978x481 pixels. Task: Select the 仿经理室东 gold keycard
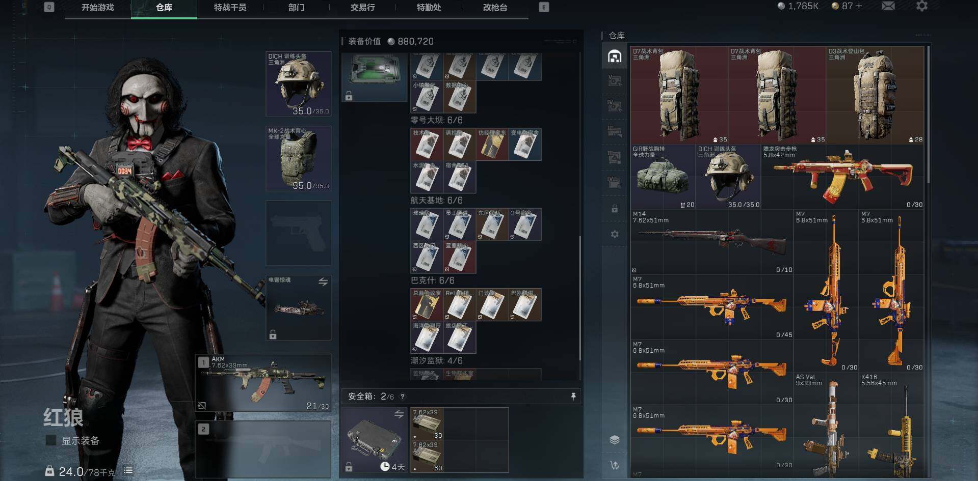[x=492, y=145]
